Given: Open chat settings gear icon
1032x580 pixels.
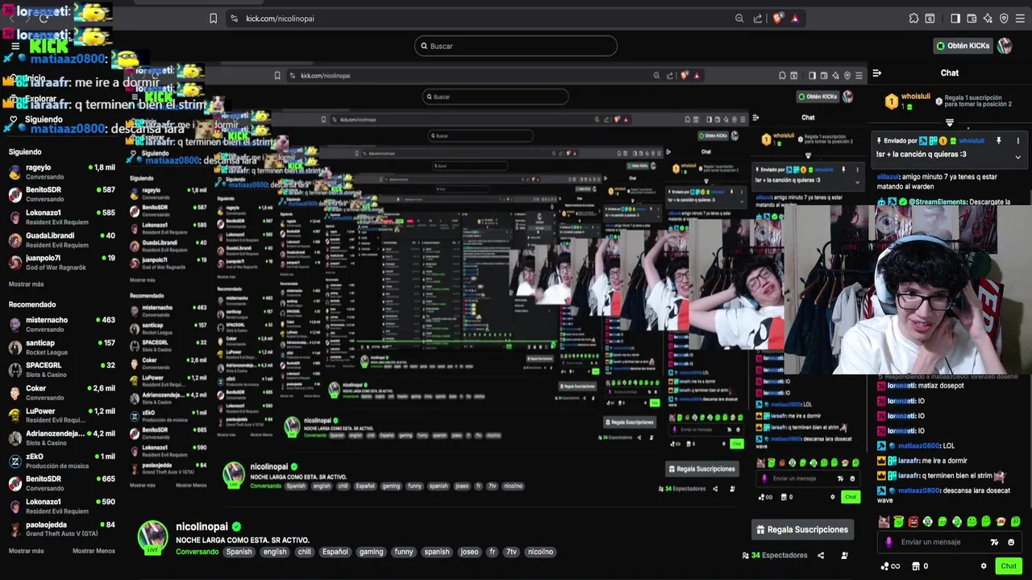Looking at the screenshot, I should click(984, 566).
